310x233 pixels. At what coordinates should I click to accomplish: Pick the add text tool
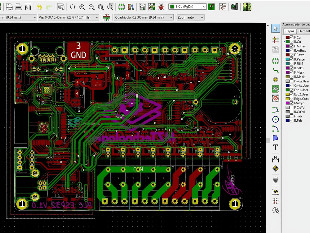pyautogui.click(x=275, y=148)
